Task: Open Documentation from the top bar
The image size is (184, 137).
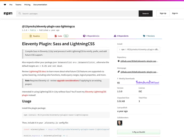Action: (40, 5)
